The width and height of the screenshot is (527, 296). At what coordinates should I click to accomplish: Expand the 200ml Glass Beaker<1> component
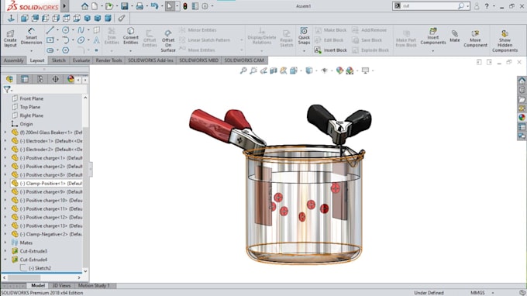(x=5, y=133)
